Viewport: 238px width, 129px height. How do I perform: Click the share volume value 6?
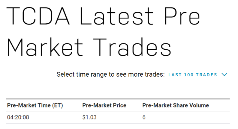[144, 117]
